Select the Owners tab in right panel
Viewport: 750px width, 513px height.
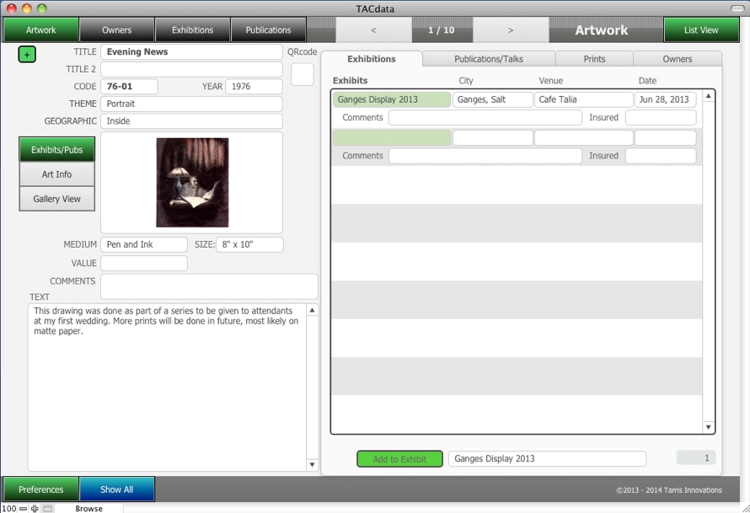(x=677, y=59)
